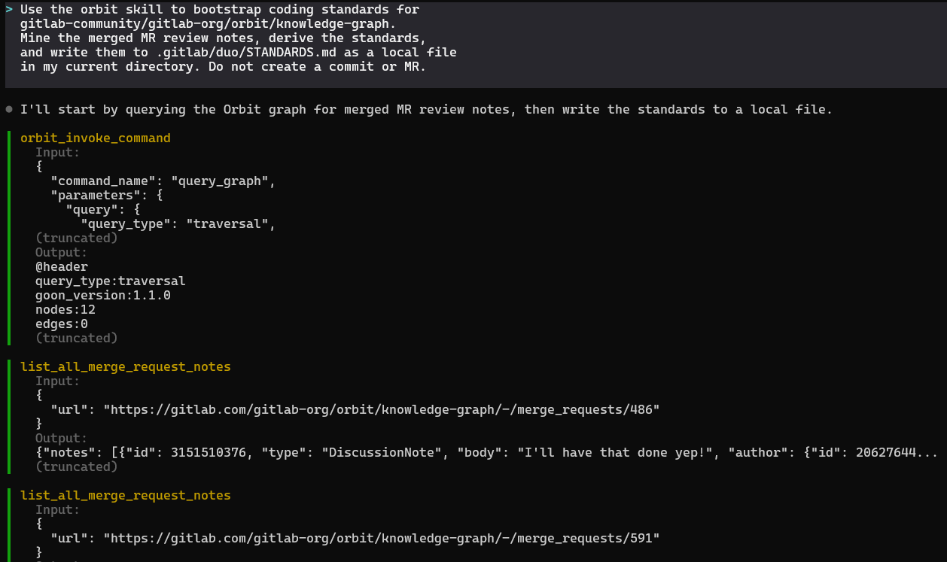
Task: Expand the (truncated) output after edges:0
Action: 77,339
